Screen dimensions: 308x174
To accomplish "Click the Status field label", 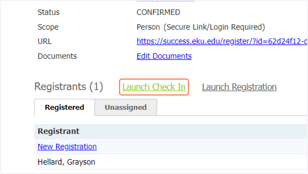I will (x=49, y=12).
